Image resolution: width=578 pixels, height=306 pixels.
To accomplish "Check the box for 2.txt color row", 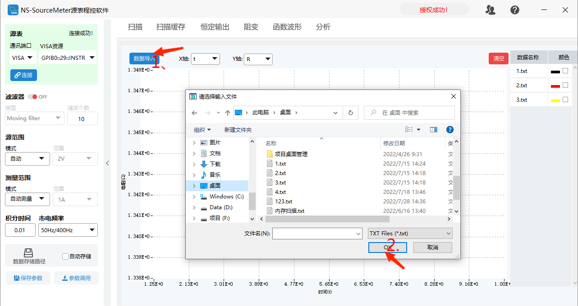I will click(x=565, y=85).
